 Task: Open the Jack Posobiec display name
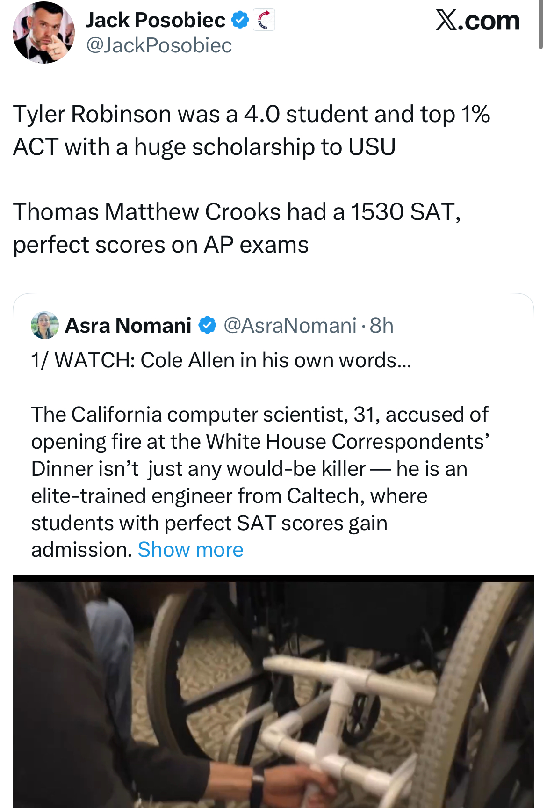click(155, 20)
